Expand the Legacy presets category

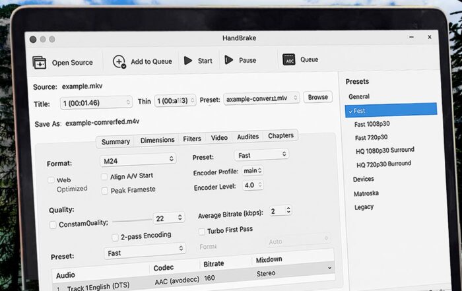pyautogui.click(x=364, y=207)
